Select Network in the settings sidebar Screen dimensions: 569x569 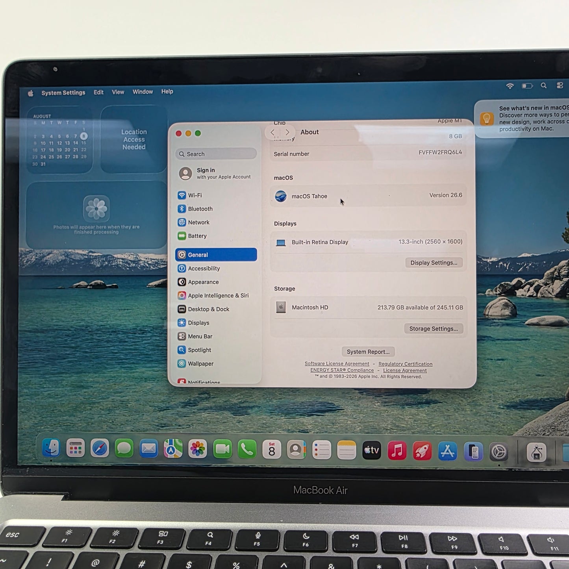tap(216, 222)
